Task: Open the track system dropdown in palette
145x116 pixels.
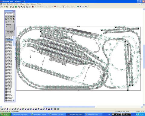Action: [x=14, y=14]
